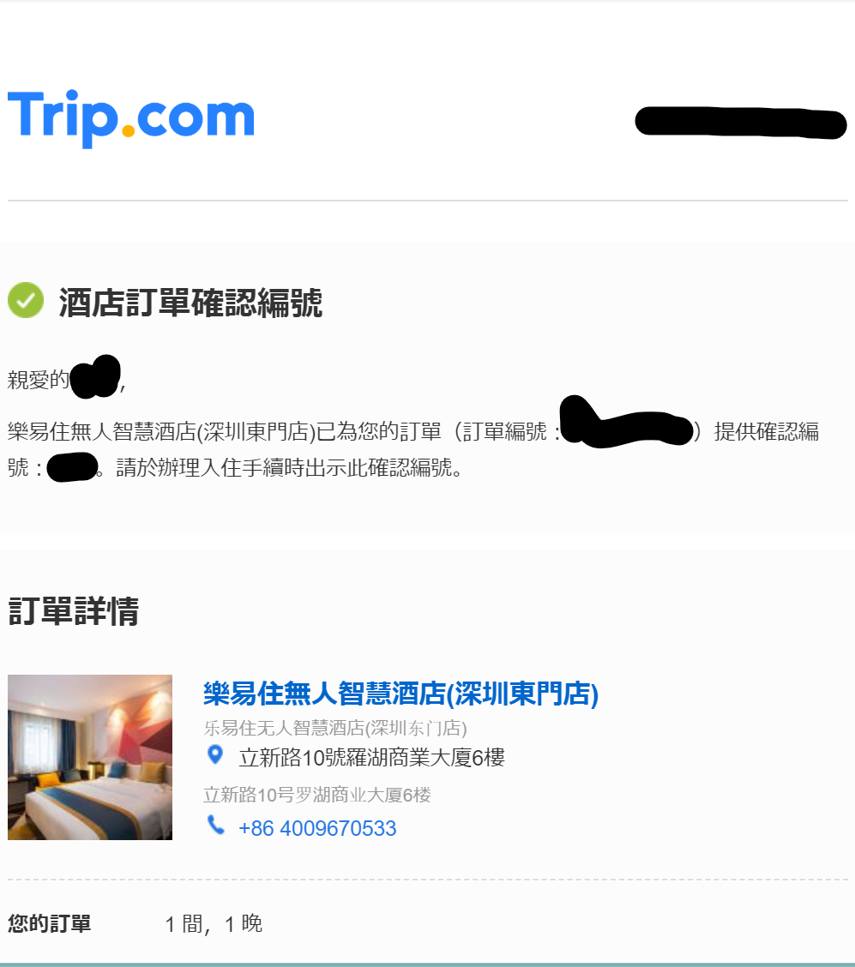Click the redacted guest name after 親愛的

pos(95,376)
